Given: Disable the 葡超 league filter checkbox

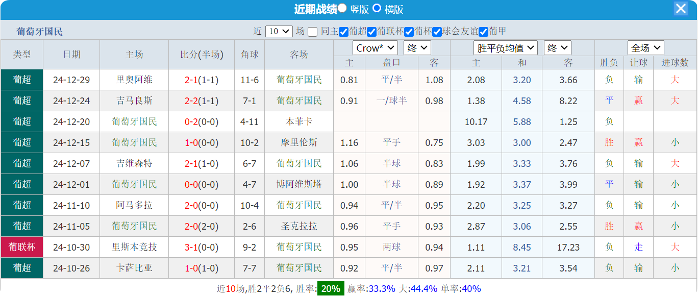Looking at the screenshot, I should coord(344,31).
